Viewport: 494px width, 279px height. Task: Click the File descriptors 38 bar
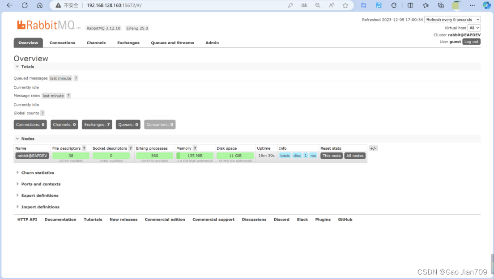71,156
